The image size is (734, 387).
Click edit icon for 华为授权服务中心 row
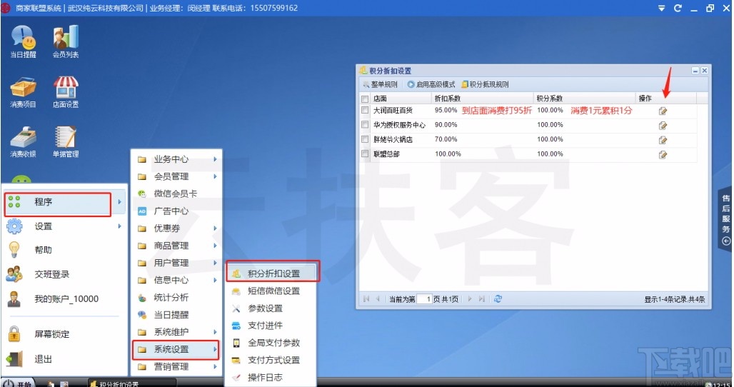[x=663, y=126]
